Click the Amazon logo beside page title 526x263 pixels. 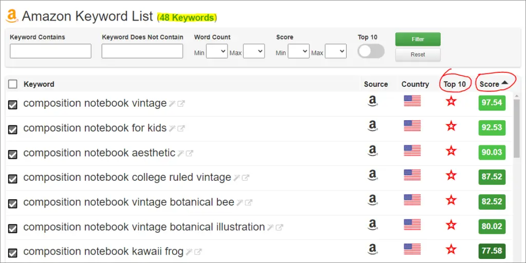coord(12,16)
